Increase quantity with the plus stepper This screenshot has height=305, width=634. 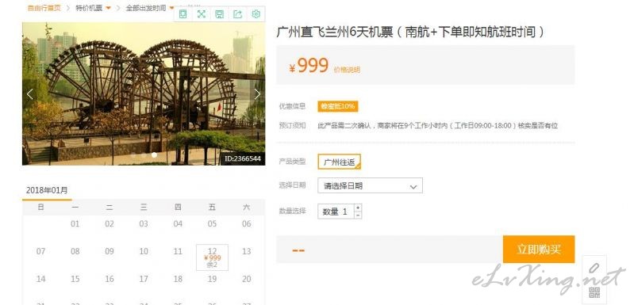coord(358,208)
